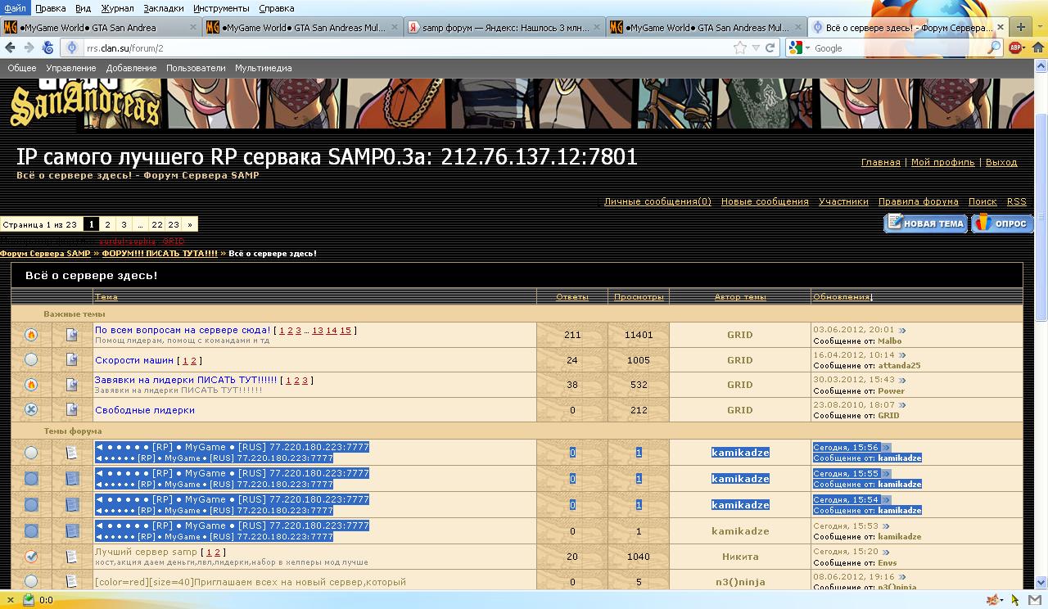This screenshot has height=609, width=1048.
Task: Open the Закладки menu
Action: (164, 8)
